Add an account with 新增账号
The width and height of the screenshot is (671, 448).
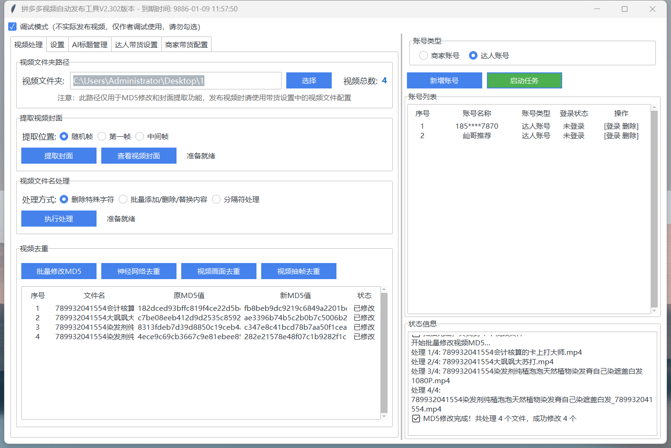(x=444, y=80)
